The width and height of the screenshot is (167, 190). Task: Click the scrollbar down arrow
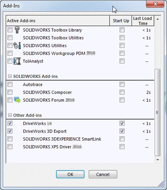click(x=158, y=160)
